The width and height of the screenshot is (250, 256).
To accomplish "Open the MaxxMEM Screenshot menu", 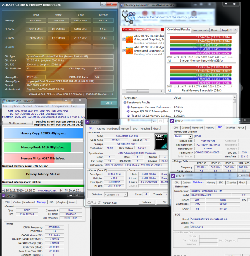I will (x=42, y=106).
